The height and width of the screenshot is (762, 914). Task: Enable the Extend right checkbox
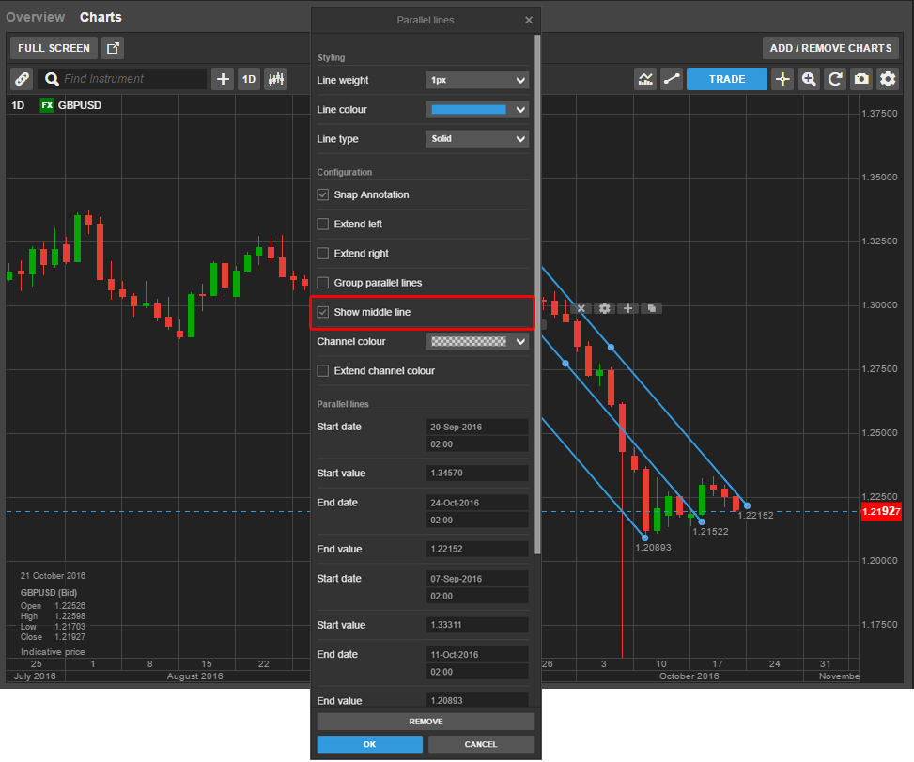[323, 254]
